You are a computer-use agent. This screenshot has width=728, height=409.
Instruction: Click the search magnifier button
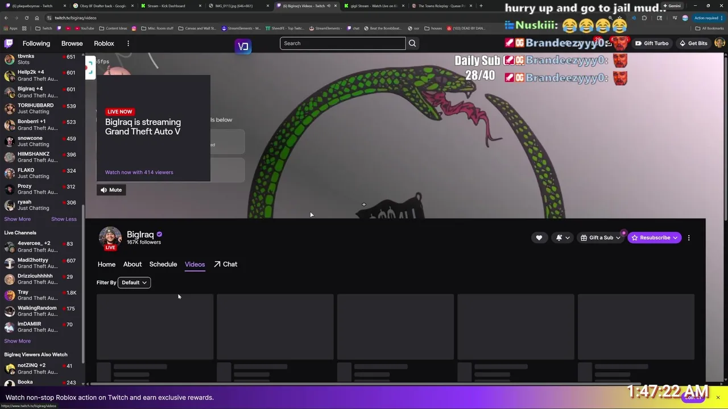pyautogui.click(x=412, y=43)
